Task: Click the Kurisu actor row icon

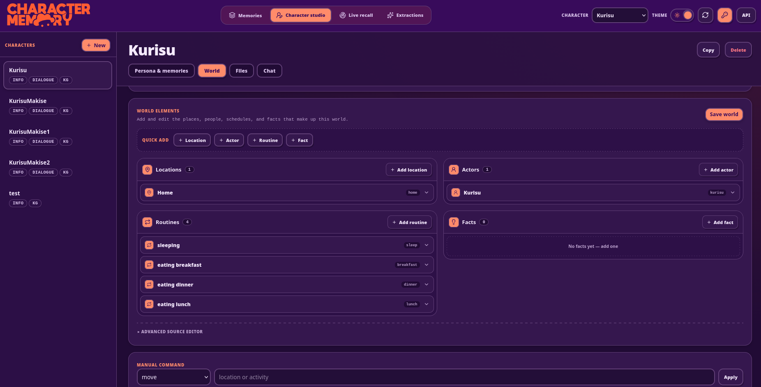Action: [456, 192]
